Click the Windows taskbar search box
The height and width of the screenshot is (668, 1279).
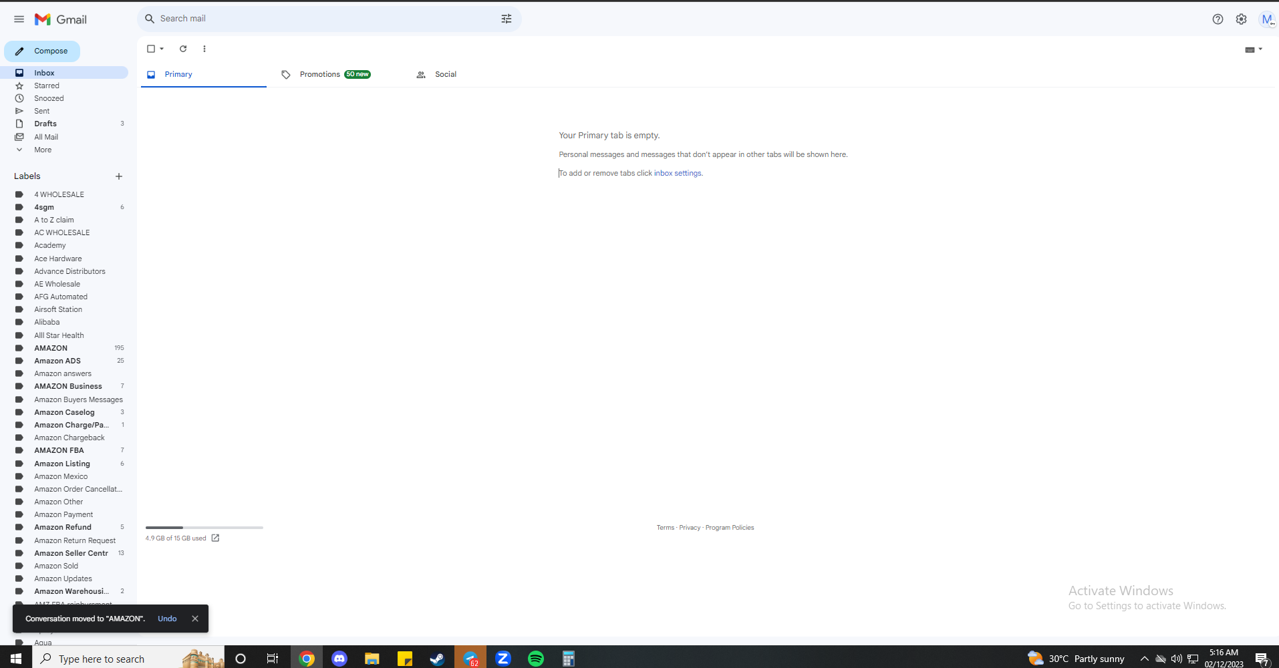click(x=128, y=658)
